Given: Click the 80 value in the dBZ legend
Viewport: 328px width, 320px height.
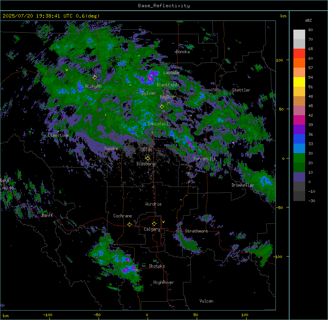Looking at the screenshot, I should pos(310,30).
